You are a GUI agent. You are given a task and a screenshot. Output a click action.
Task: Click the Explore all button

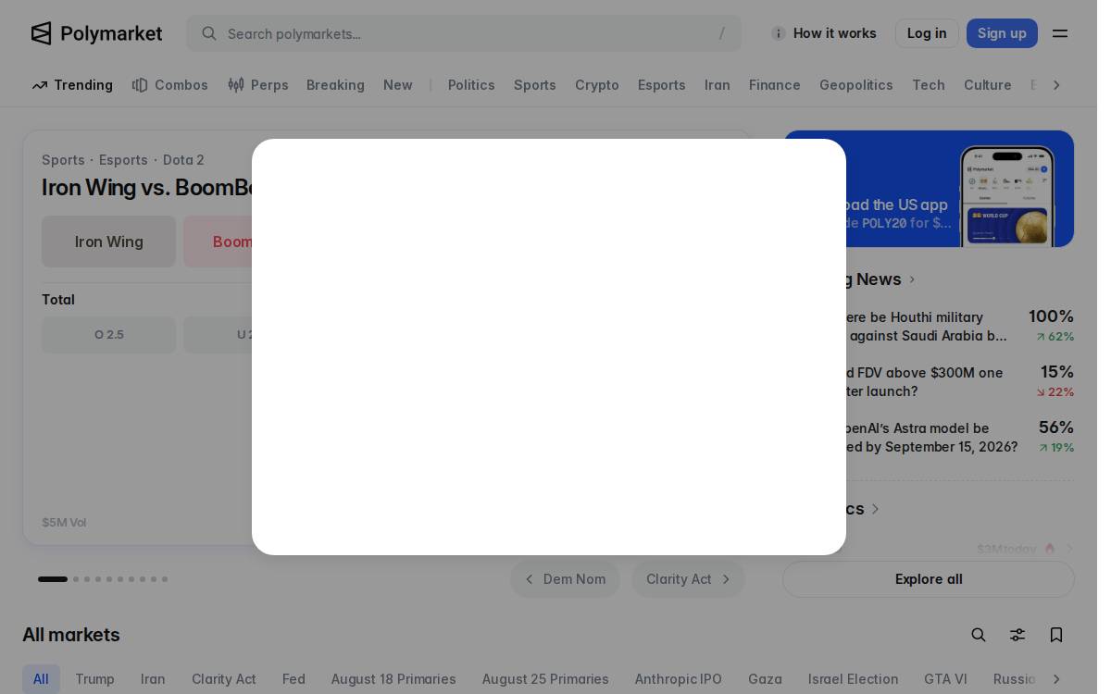929,579
